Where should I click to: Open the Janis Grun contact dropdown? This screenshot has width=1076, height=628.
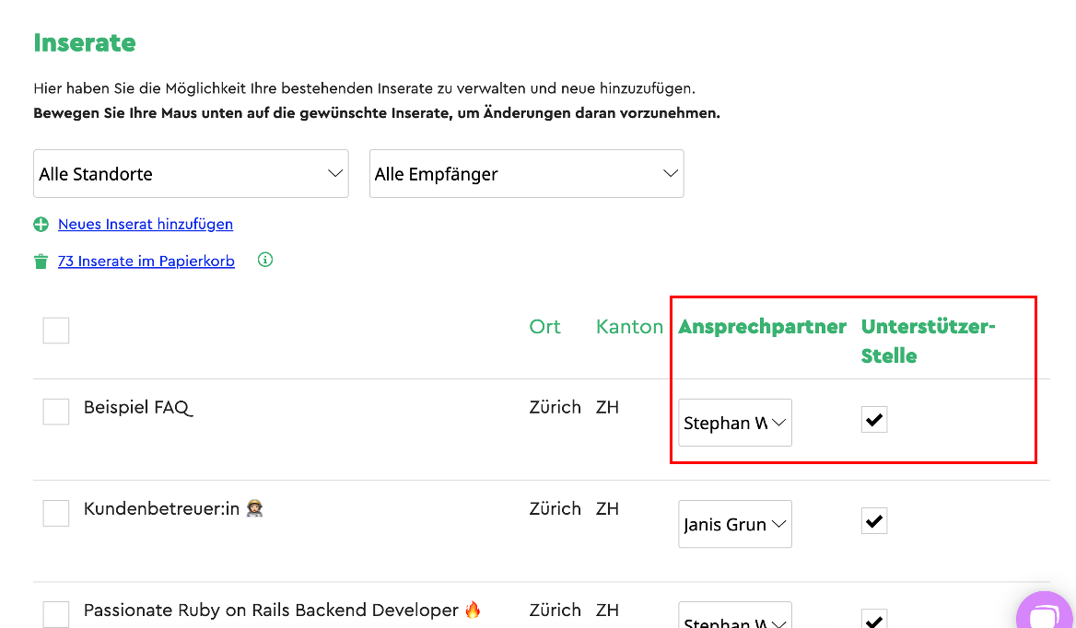[735, 524]
